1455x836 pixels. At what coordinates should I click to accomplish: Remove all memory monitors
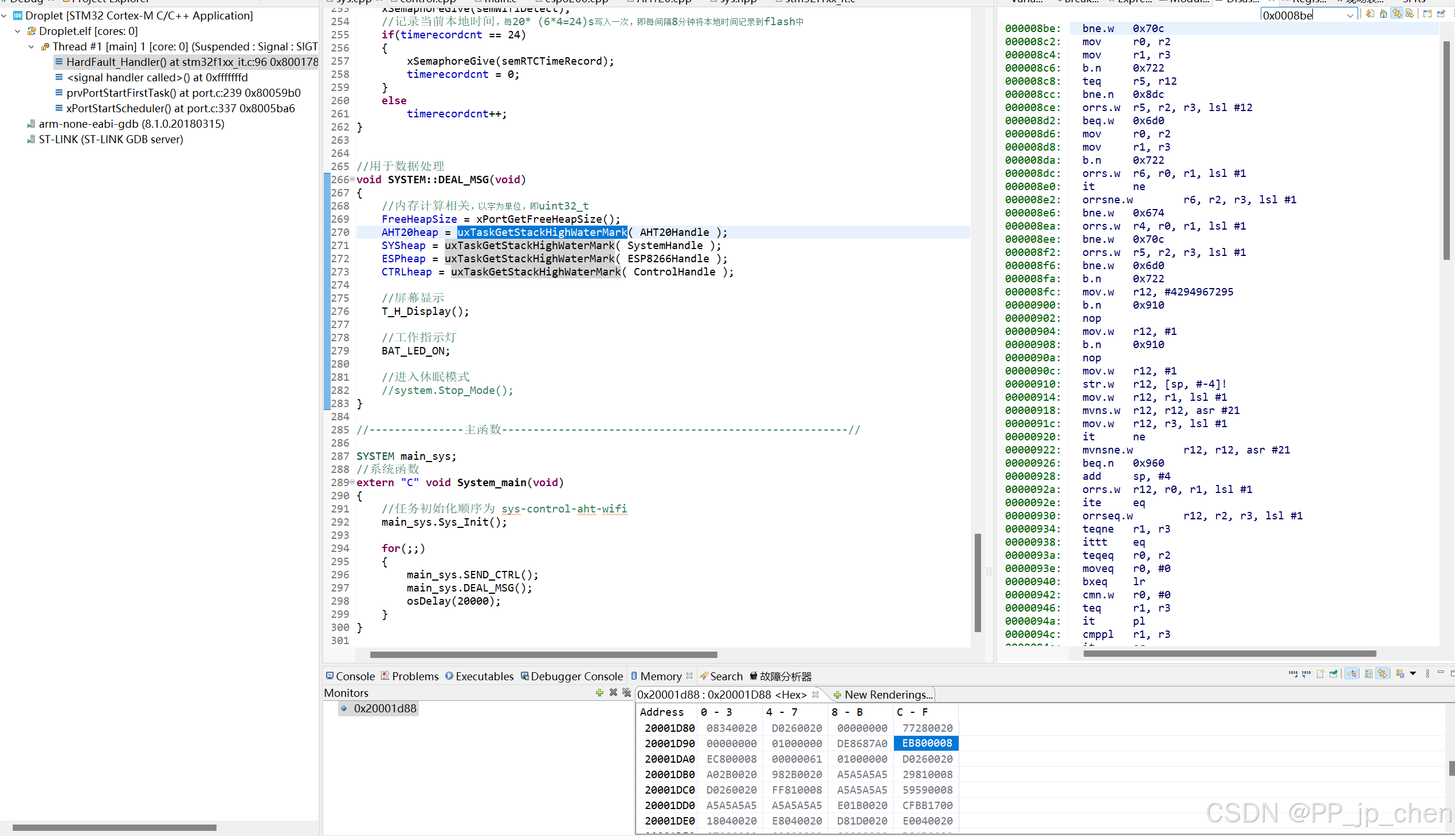tap(627, 692)
